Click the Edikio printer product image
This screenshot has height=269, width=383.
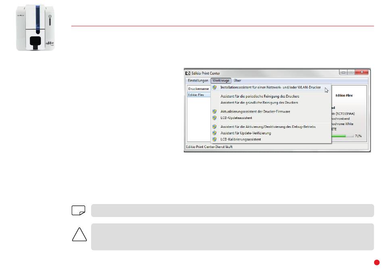click(x=32, y=27)
